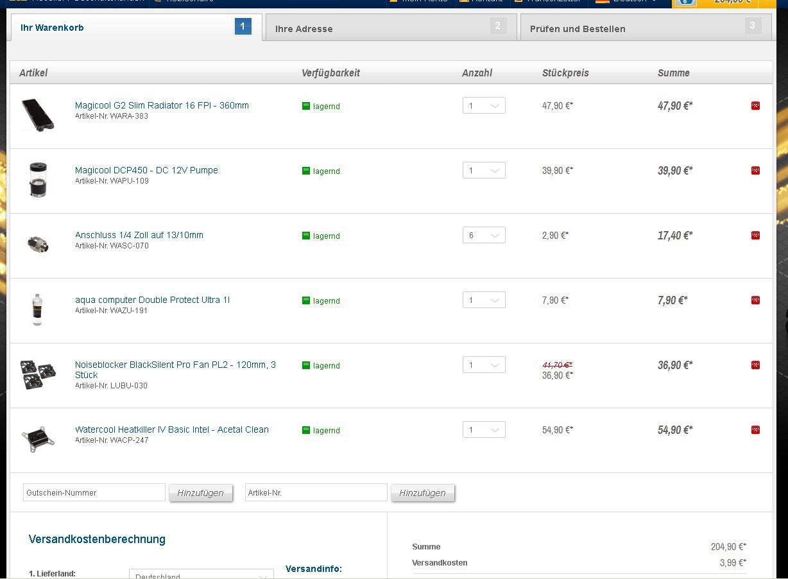Click green stock icon for Noiseblocker fan

306,365
